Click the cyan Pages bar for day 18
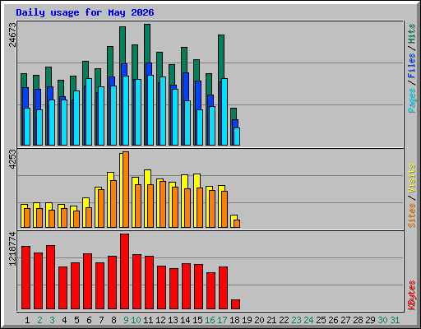Image resolution: width=421 pixels, height=329 pixels. click(237, 137)
